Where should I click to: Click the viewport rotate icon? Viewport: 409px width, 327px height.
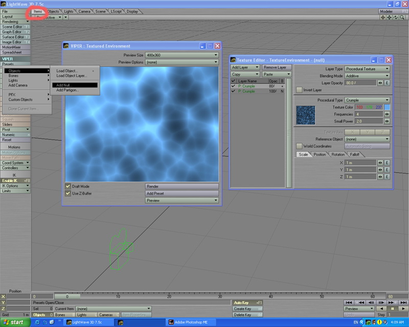396,17
